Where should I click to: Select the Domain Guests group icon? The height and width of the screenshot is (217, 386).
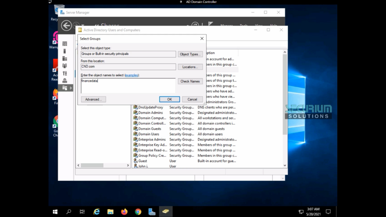click(x=135, y=129)
